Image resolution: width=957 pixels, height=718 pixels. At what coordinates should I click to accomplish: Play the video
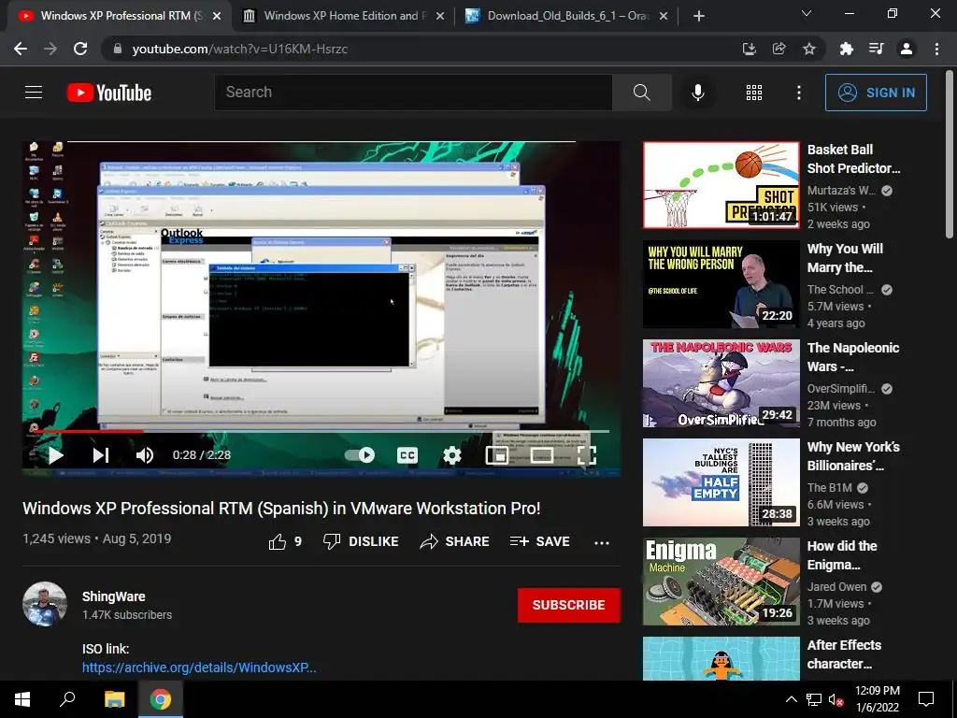coord(55,455)
